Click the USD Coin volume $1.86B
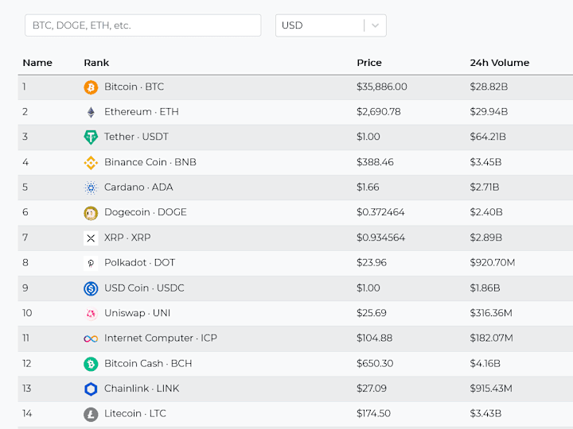 click(x=485, y=288)
